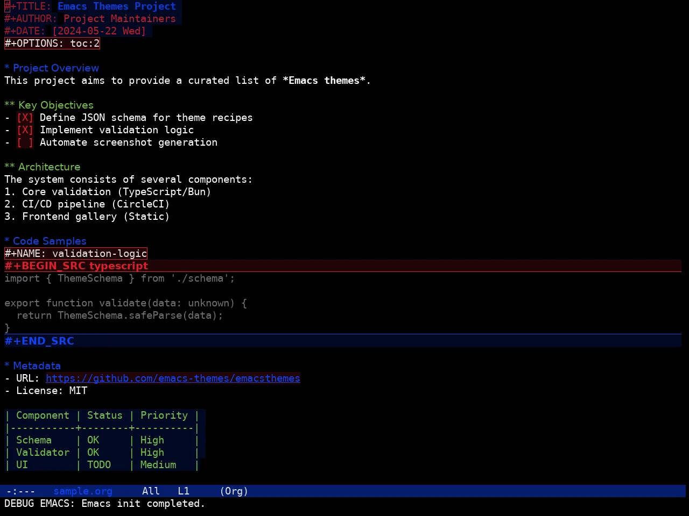Collapse the 'Code Samples' heading
This screenshot has width=689, height=516.
point(45,241)
